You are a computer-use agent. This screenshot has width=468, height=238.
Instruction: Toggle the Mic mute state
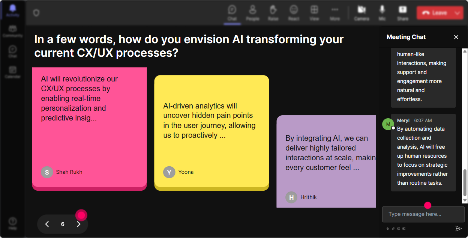382,13
